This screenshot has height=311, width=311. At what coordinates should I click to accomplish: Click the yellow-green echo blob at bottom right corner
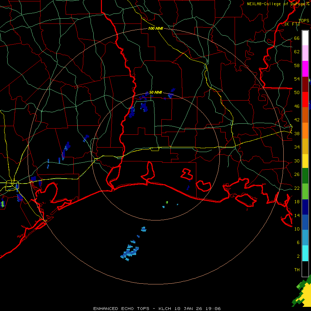[x=304, y=292]
